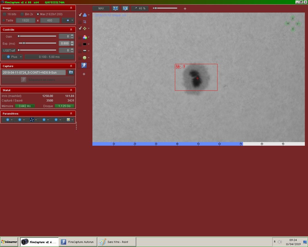Uncheck the histogram checkbox

(80, 15)
